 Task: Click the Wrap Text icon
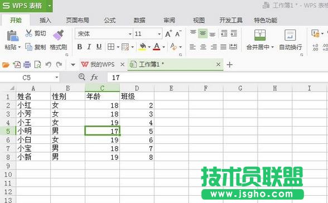[290, 35]
